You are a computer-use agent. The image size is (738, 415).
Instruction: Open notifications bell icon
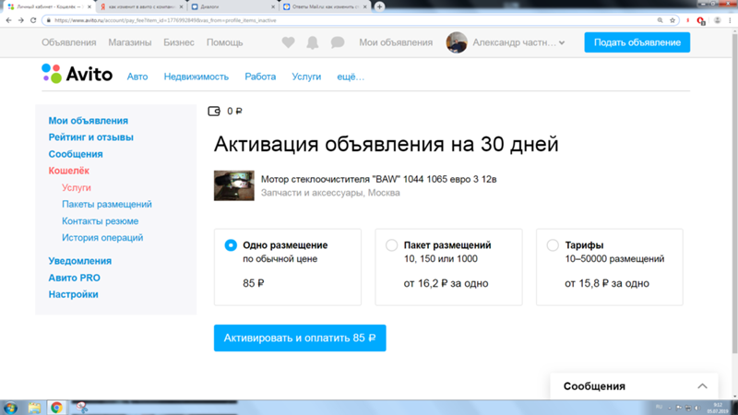pyautogui.click(x=313, y=42)
